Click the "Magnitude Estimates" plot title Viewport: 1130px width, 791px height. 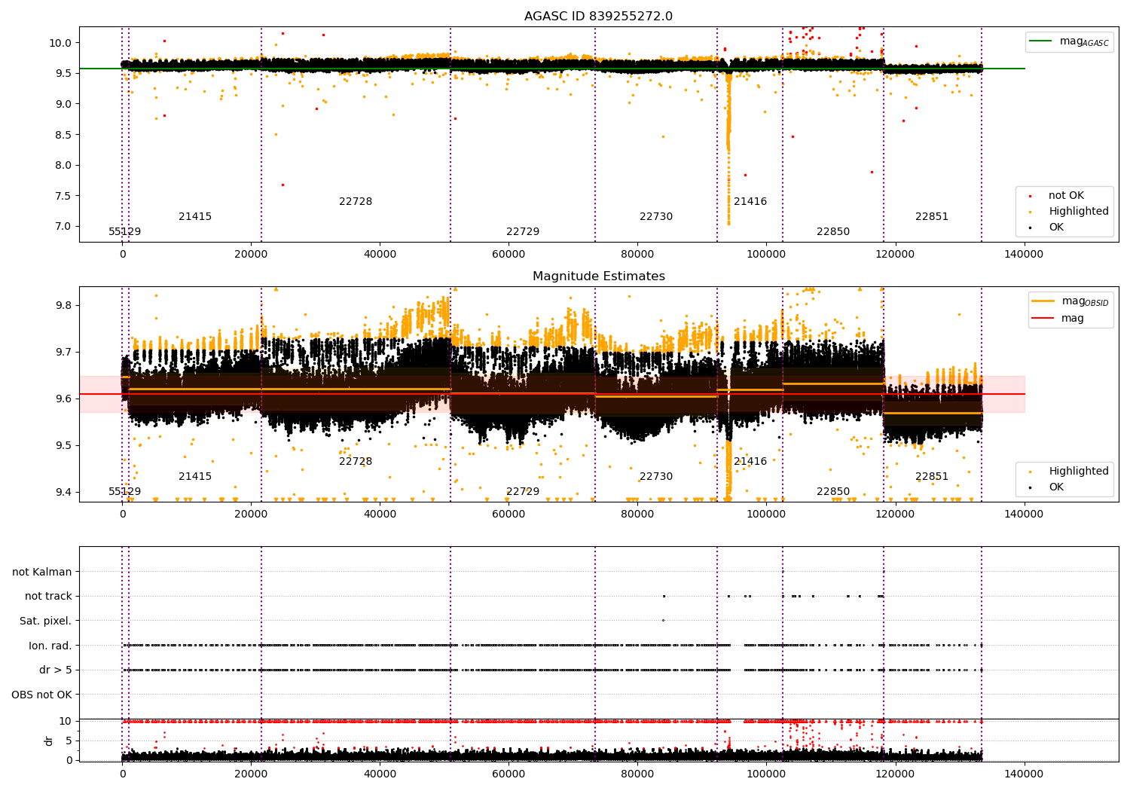tap(599, 276)
